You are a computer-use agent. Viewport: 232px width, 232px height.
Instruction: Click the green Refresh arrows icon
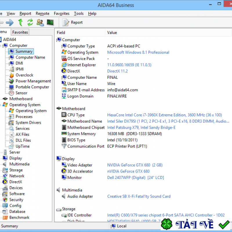click(x=30, y=22)
